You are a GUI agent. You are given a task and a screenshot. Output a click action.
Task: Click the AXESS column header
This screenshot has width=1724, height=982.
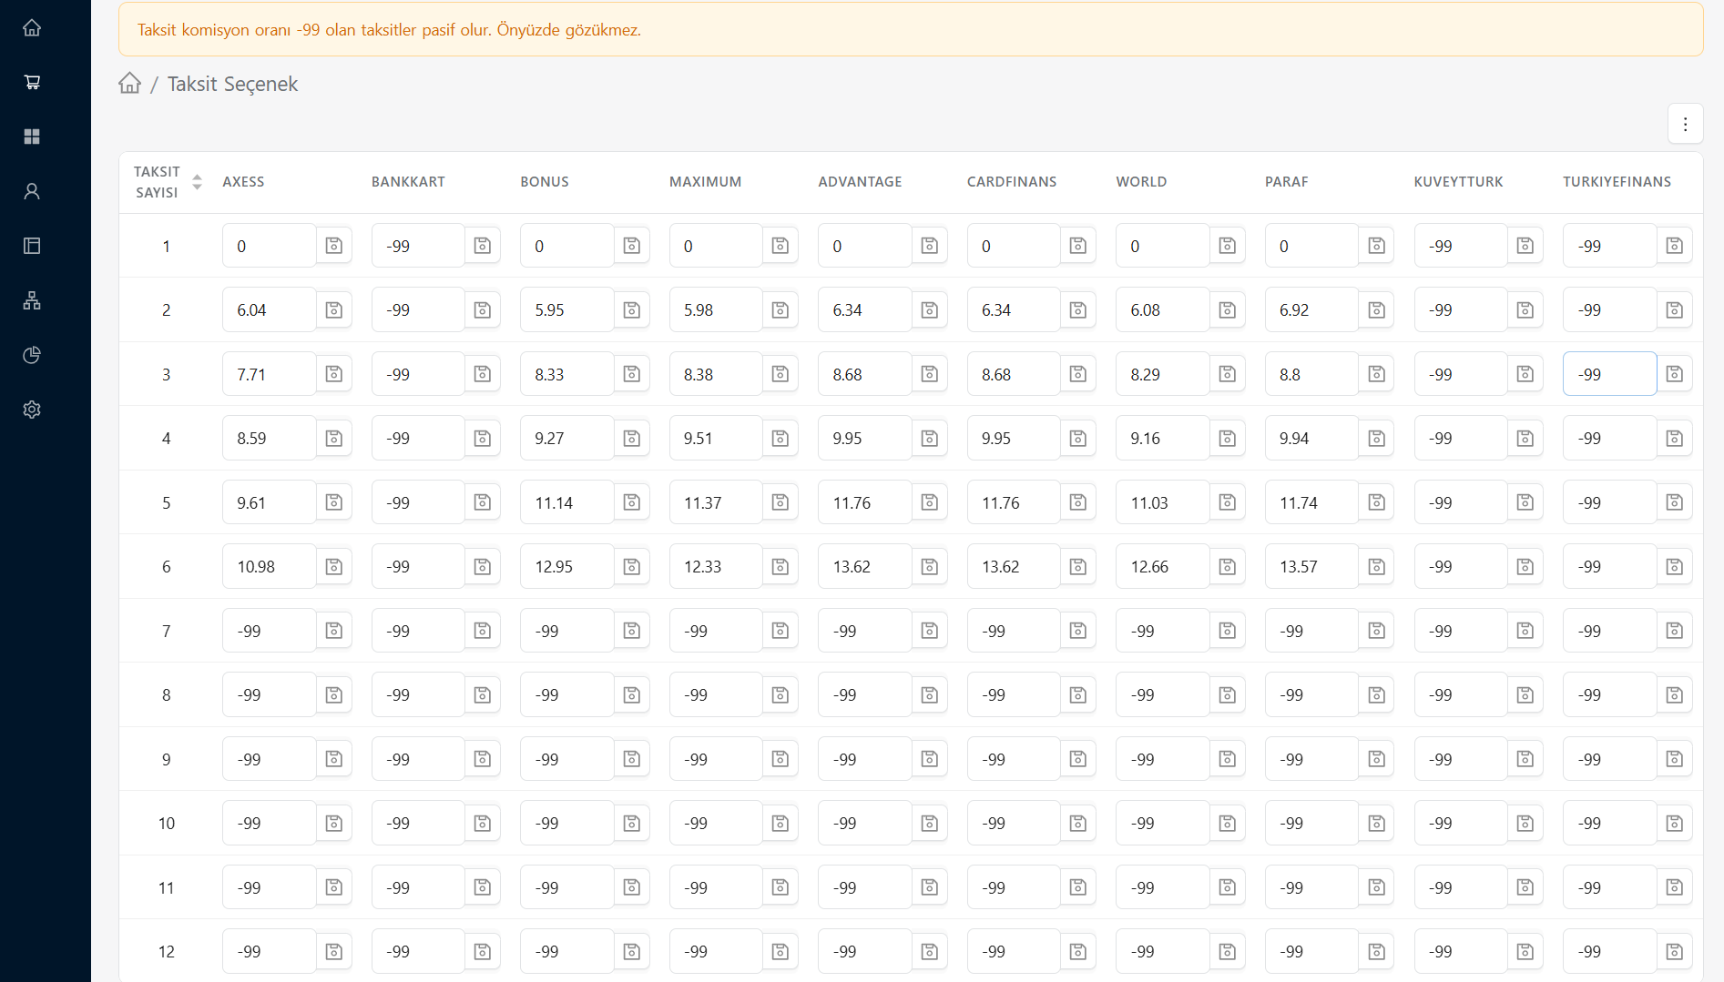coord(243,182)
